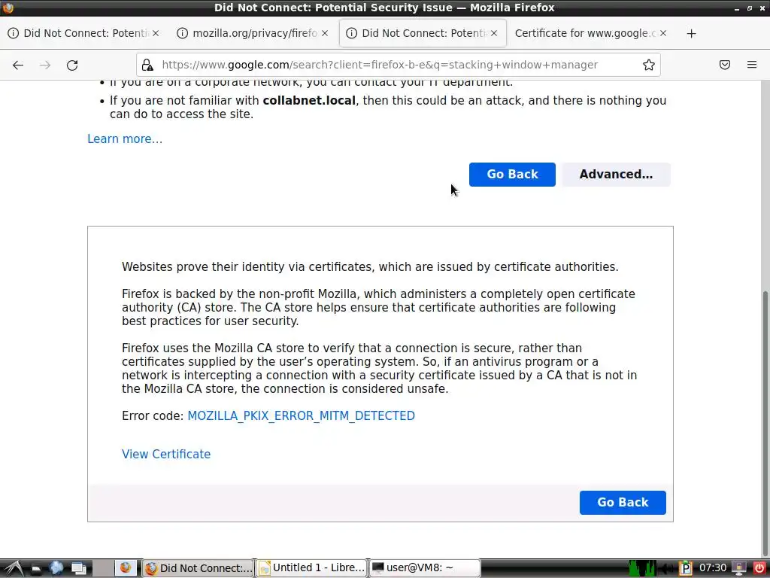770x578 pixels.
Task: Click the volume speaker tray icon
Action: pos(666,569)
